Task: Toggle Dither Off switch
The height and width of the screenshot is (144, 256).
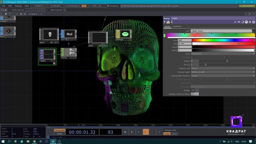Action: point(195,90)
